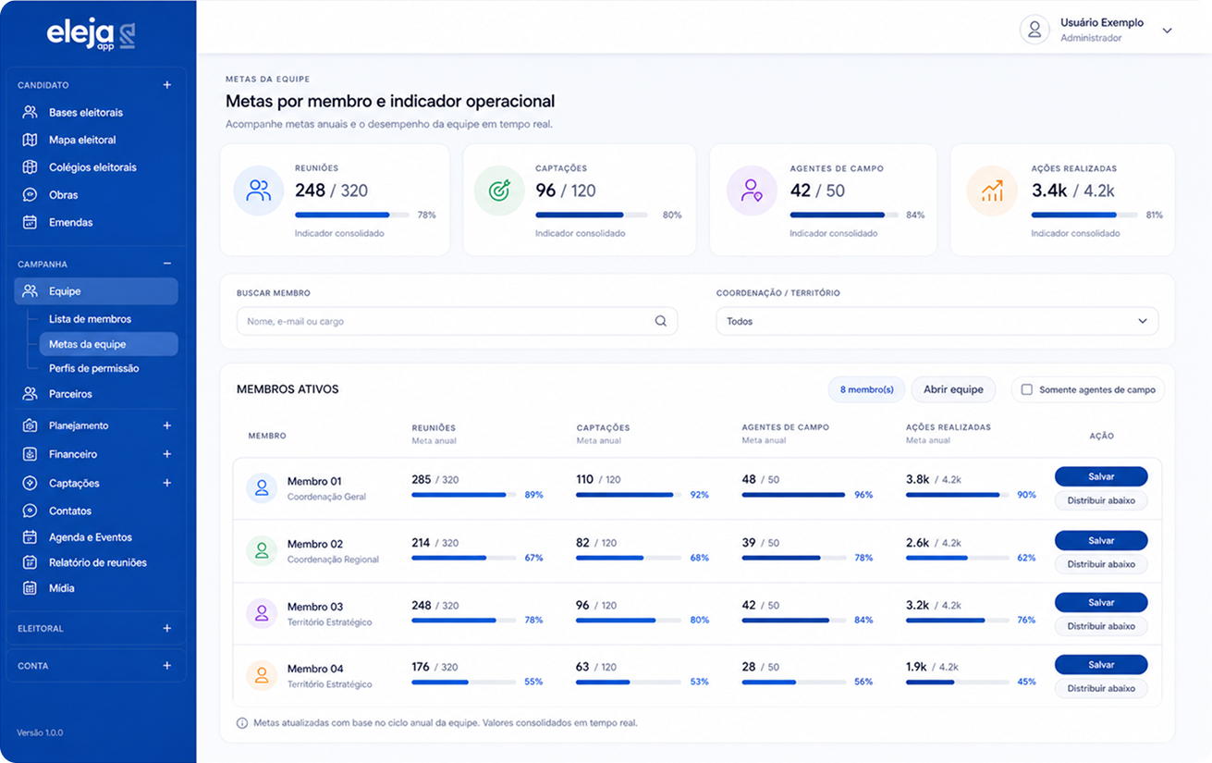The height and width of the screenshot is (763, 1212).
Task: Expand the Planejamento section plus
Action: coord(167,425)
